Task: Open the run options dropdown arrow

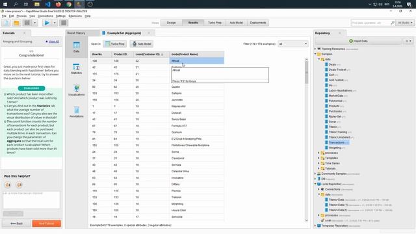Action: coord(55,23)
